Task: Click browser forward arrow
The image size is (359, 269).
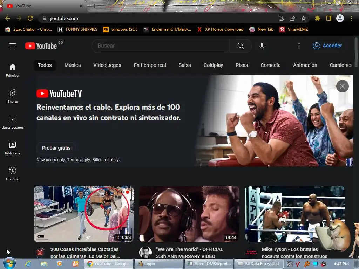Action: coord(19,18)
